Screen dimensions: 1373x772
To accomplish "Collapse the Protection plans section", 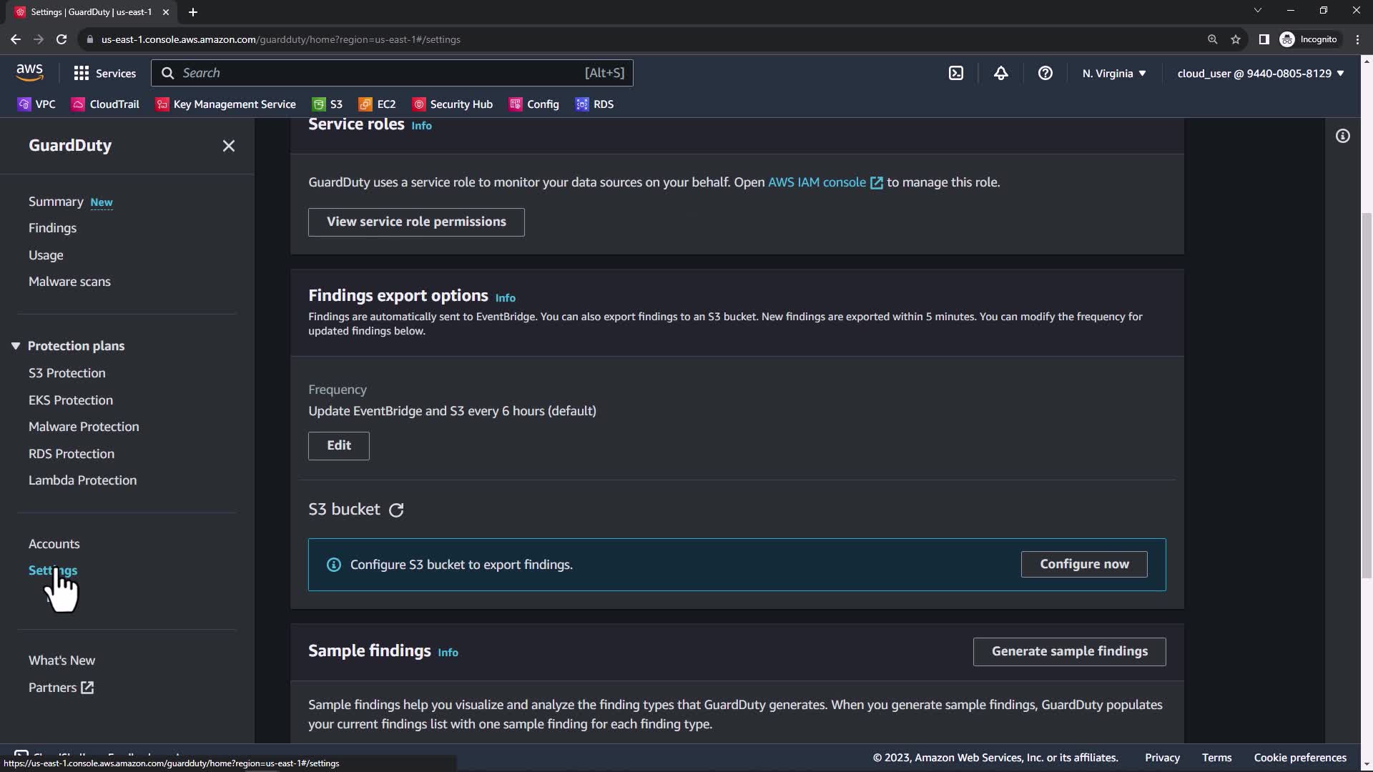I will click(x=16, y=346).
